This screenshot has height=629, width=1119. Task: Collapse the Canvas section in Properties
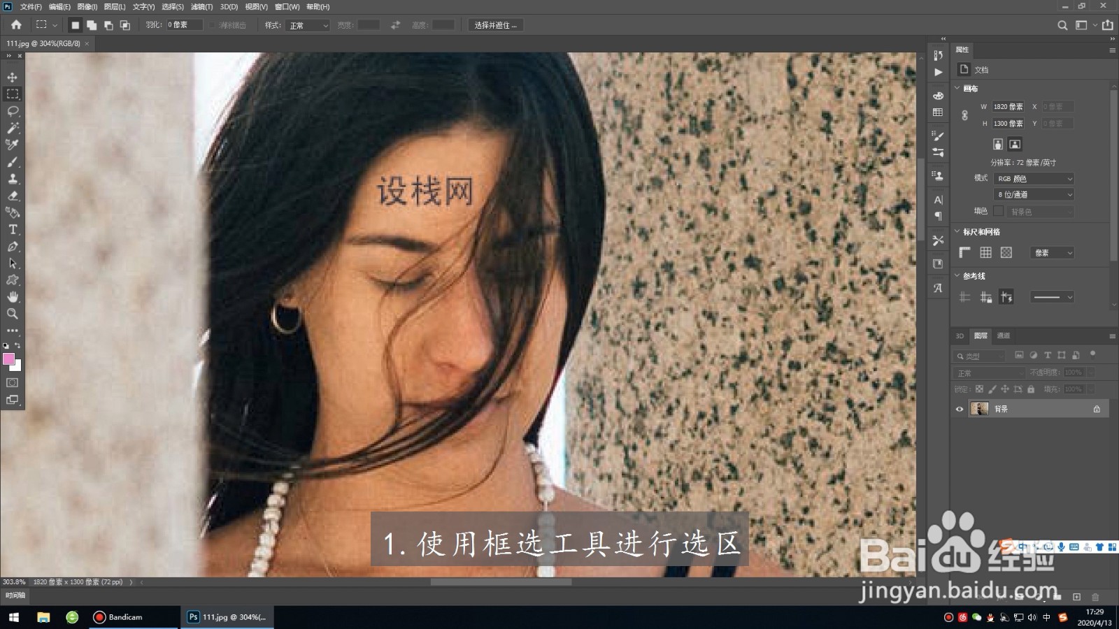point(957,88)
